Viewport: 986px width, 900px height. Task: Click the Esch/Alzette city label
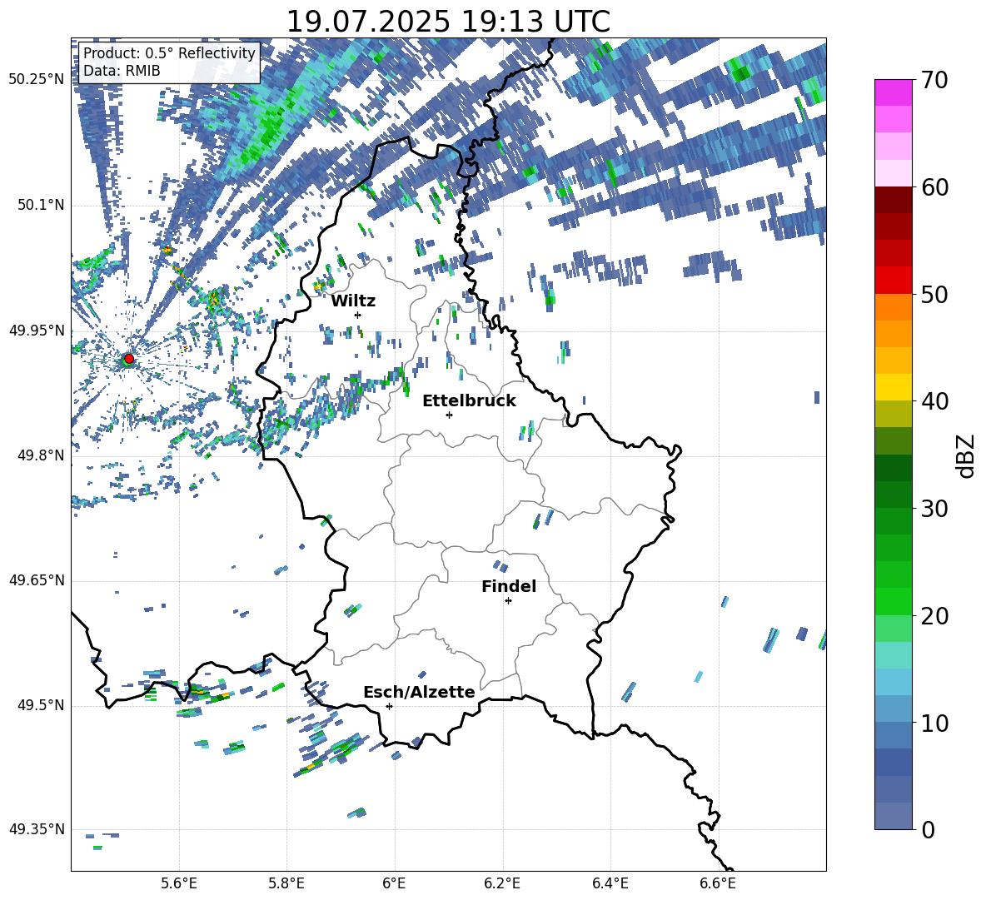point(419,692)
